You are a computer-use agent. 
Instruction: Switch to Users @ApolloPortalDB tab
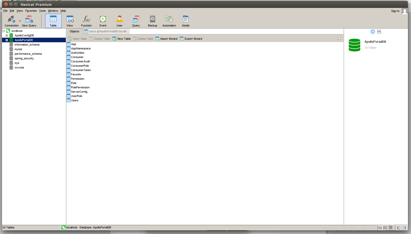point(107,31)
